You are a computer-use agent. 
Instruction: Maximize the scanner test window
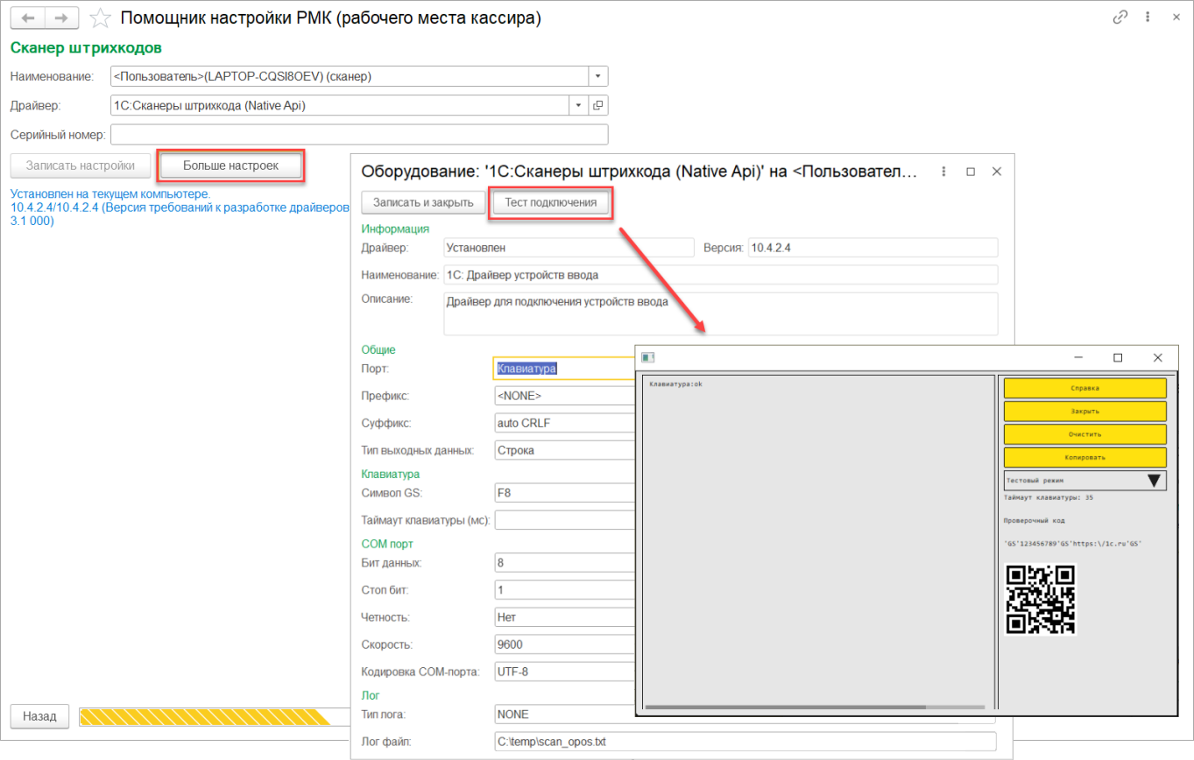tap(1118, 357)
